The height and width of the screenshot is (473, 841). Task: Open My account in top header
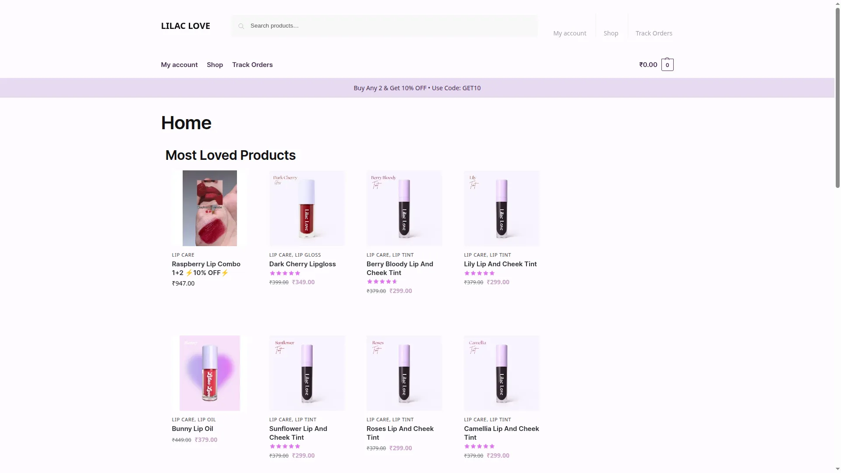tap(569, 33)
